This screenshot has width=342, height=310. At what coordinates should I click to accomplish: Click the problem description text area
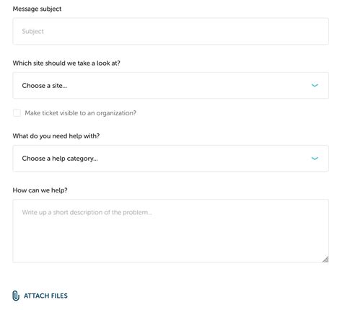tap(170, 231)
